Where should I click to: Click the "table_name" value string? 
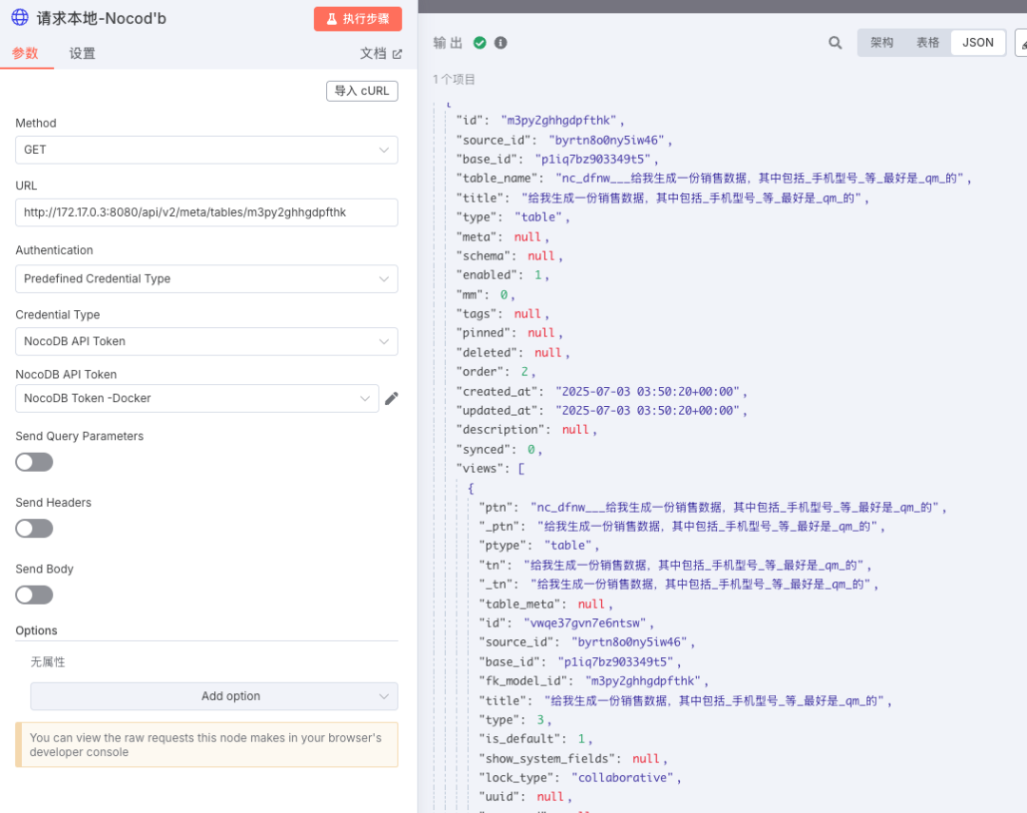pos(759,179)
